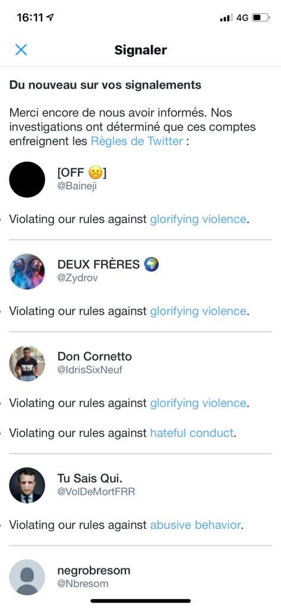
Task: Tap the globe emoji beside DEUX FRÈRES
Action: coord(151,265)
